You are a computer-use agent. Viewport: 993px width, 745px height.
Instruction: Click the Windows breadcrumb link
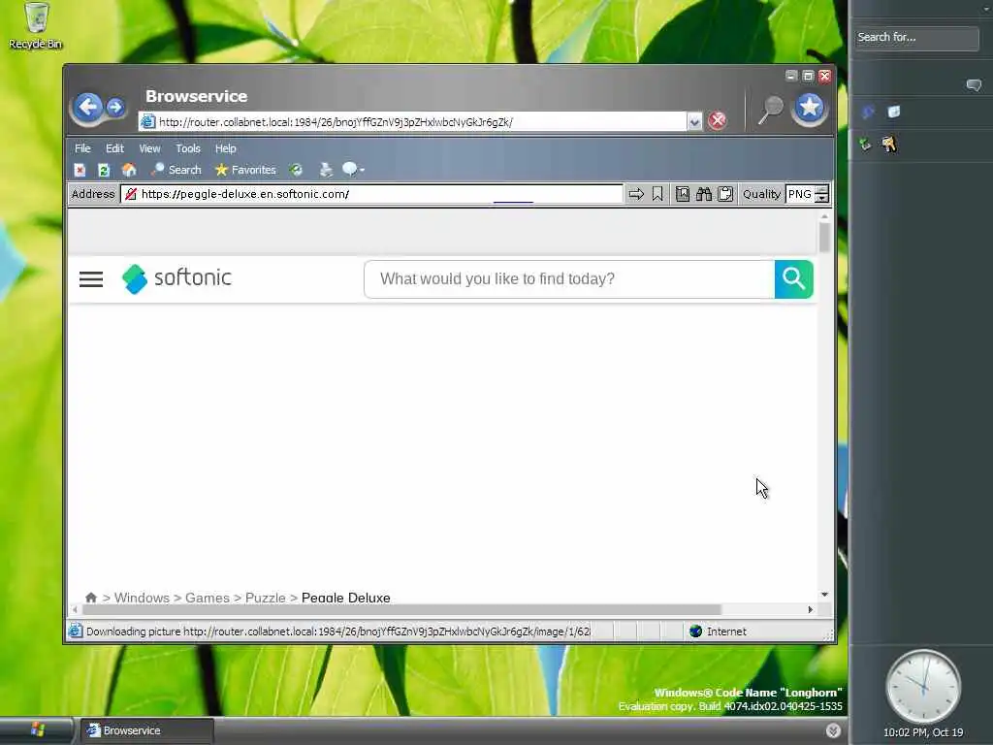tap(142, 598)
